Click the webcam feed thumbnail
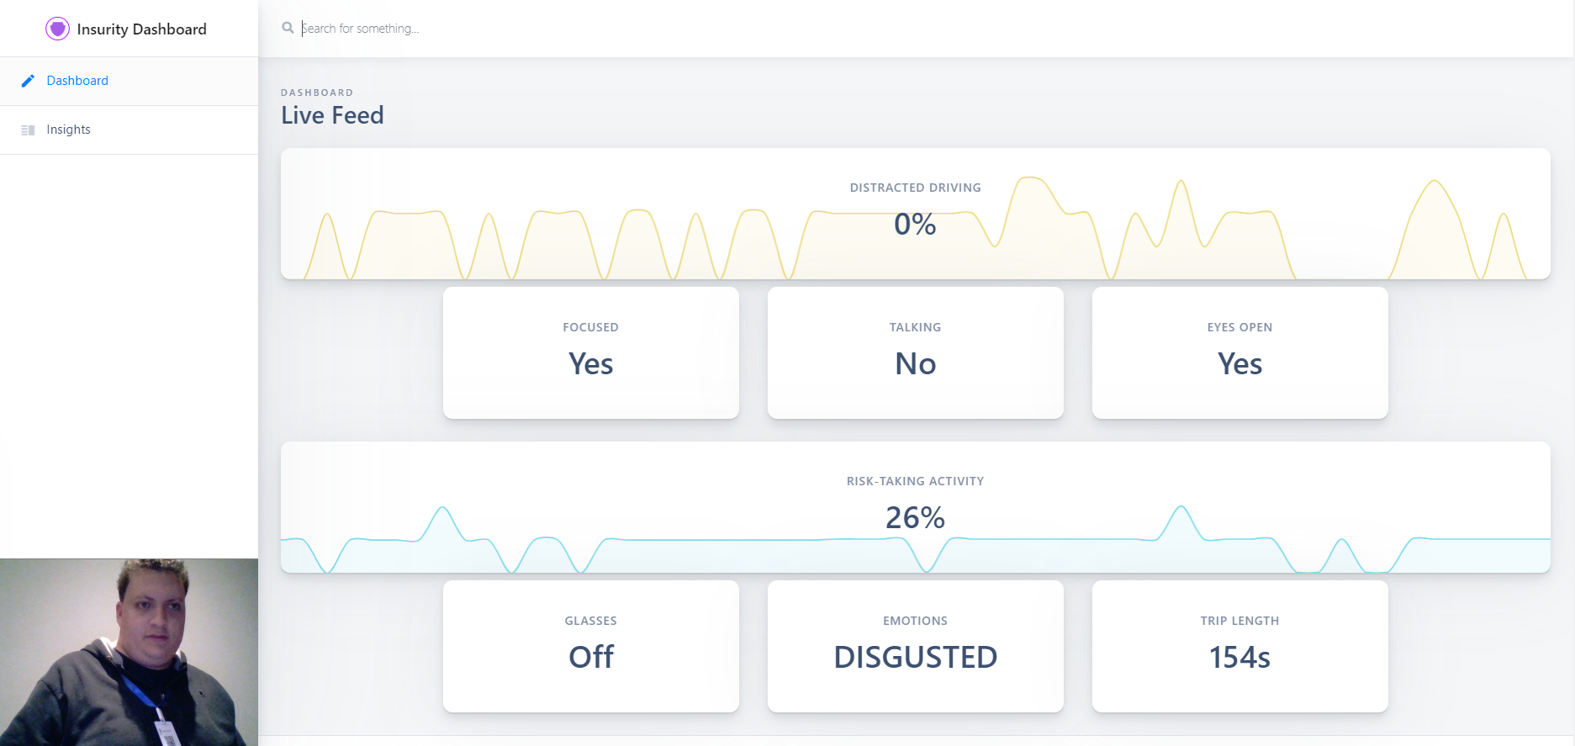 [129, 652]
